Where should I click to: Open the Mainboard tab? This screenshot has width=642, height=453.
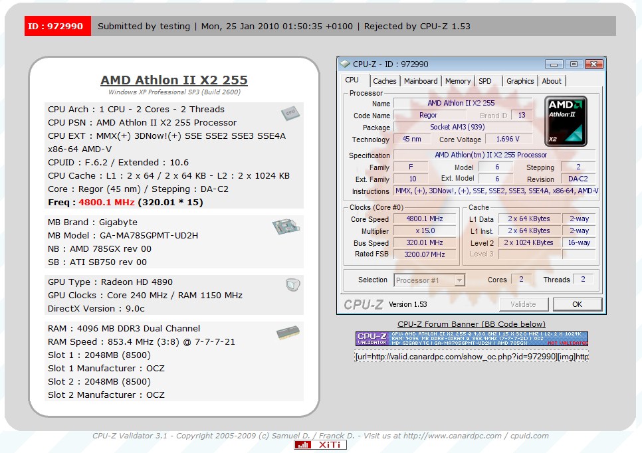[x=421, y=81]
